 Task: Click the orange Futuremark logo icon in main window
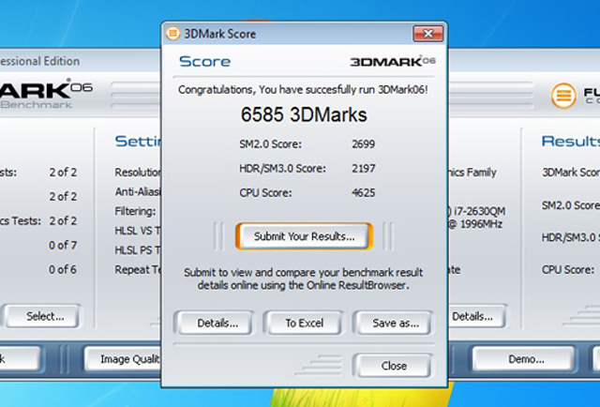click(563, 96)
